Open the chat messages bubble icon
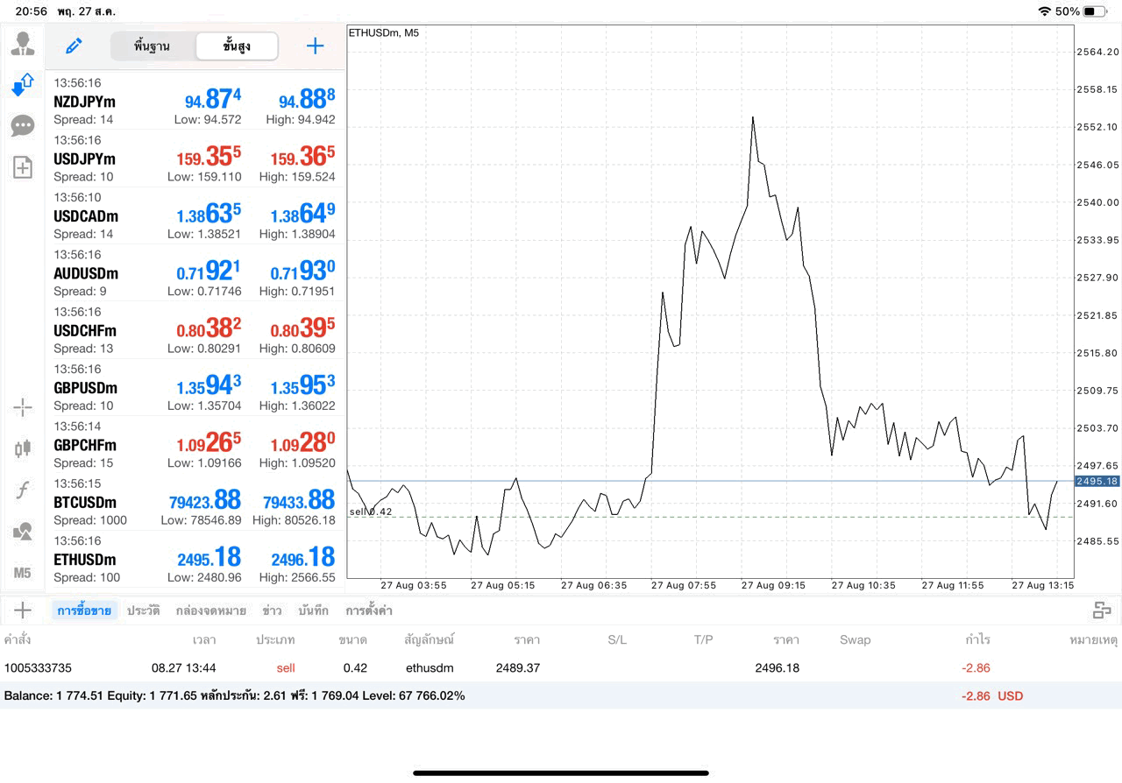1122x783 pixels. pos(23,126)
